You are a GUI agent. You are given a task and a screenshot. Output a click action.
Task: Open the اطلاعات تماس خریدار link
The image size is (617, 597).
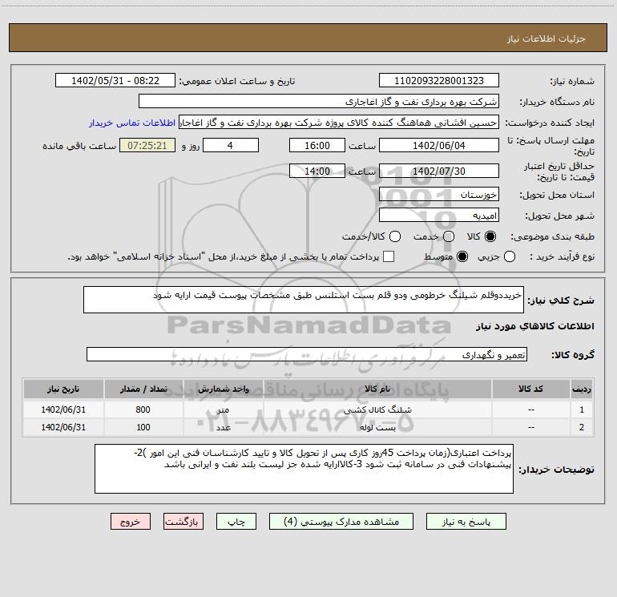132,123
